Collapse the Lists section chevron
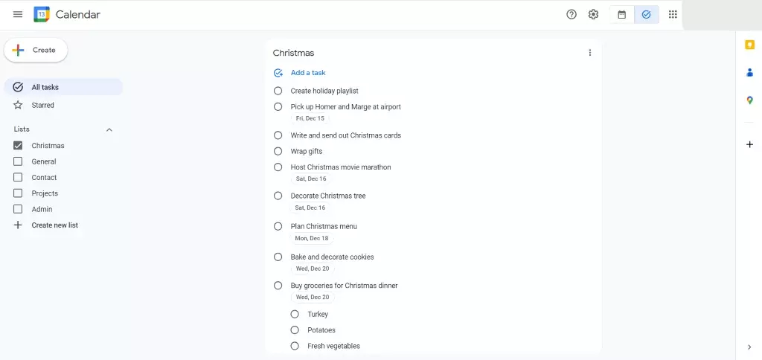The image size is (762, 360). coord(109,129)
